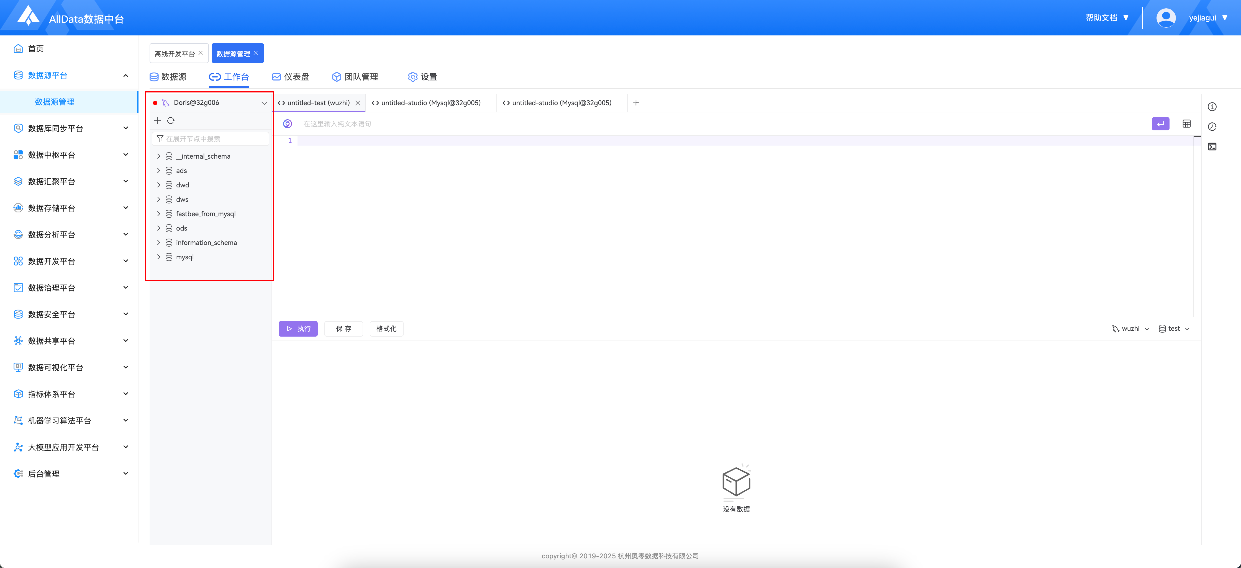Open the info icon in right sidebar
The image size is (1241, 568).
click(x=1212, y=107)
